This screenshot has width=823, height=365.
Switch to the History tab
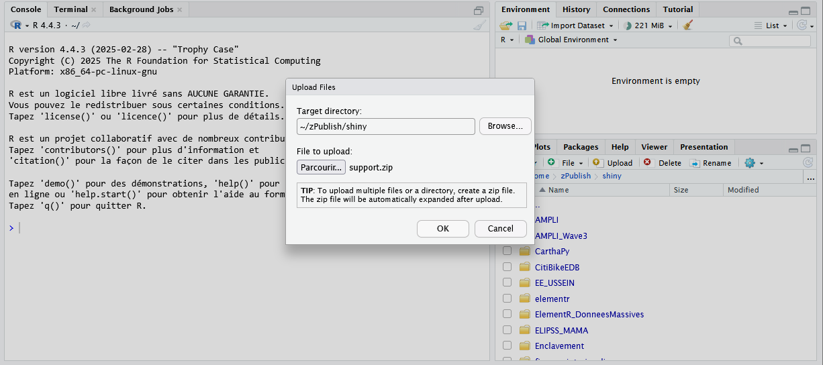tap(576, 9)
